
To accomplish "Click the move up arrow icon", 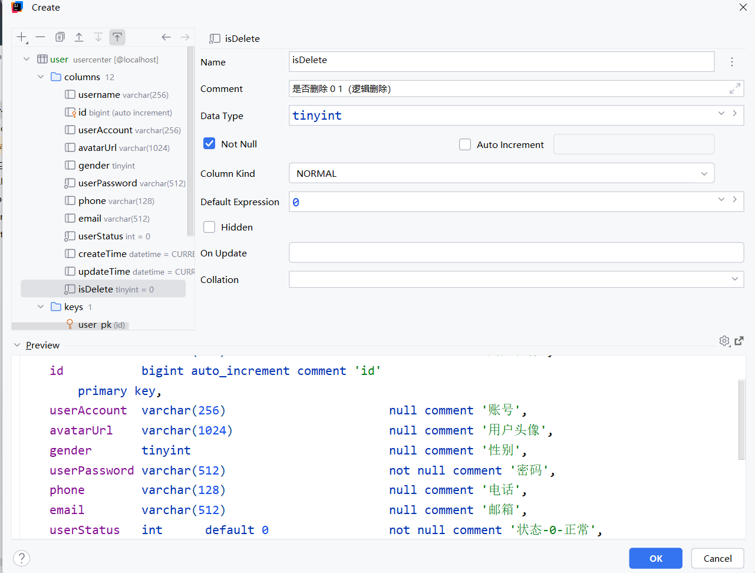I will (x=79, y=37).
